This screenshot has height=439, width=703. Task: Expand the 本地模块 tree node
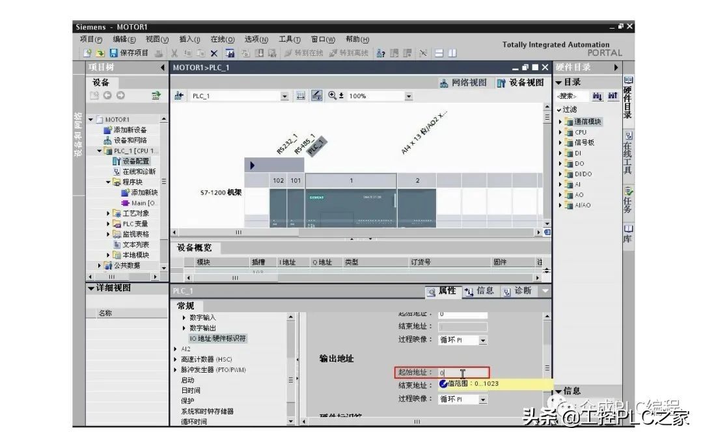[x=108, y=256]
